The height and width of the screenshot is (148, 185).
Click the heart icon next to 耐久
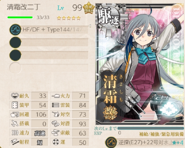(x=15, y=95)
